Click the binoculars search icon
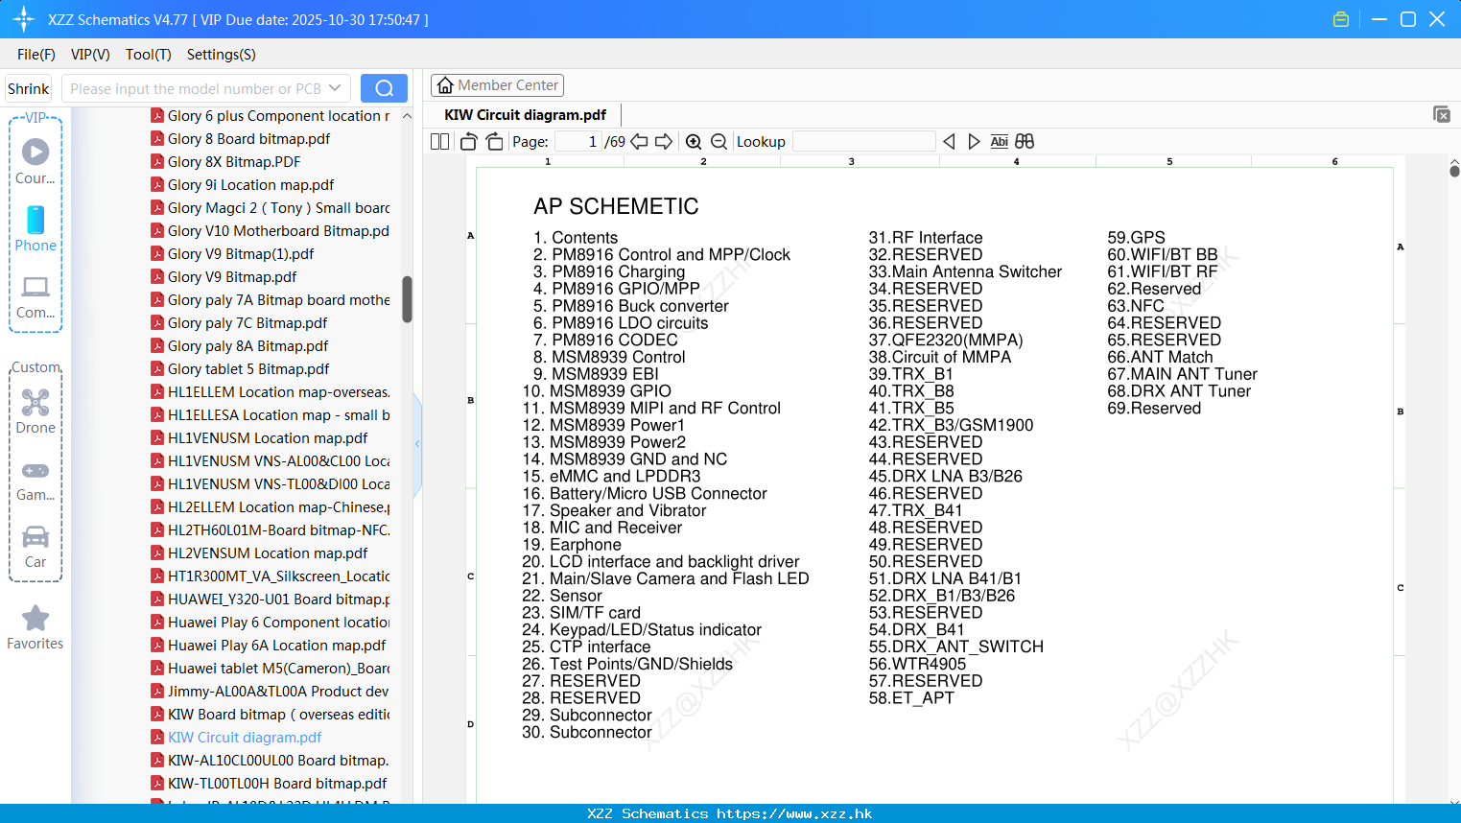 tap(1025, 142)
